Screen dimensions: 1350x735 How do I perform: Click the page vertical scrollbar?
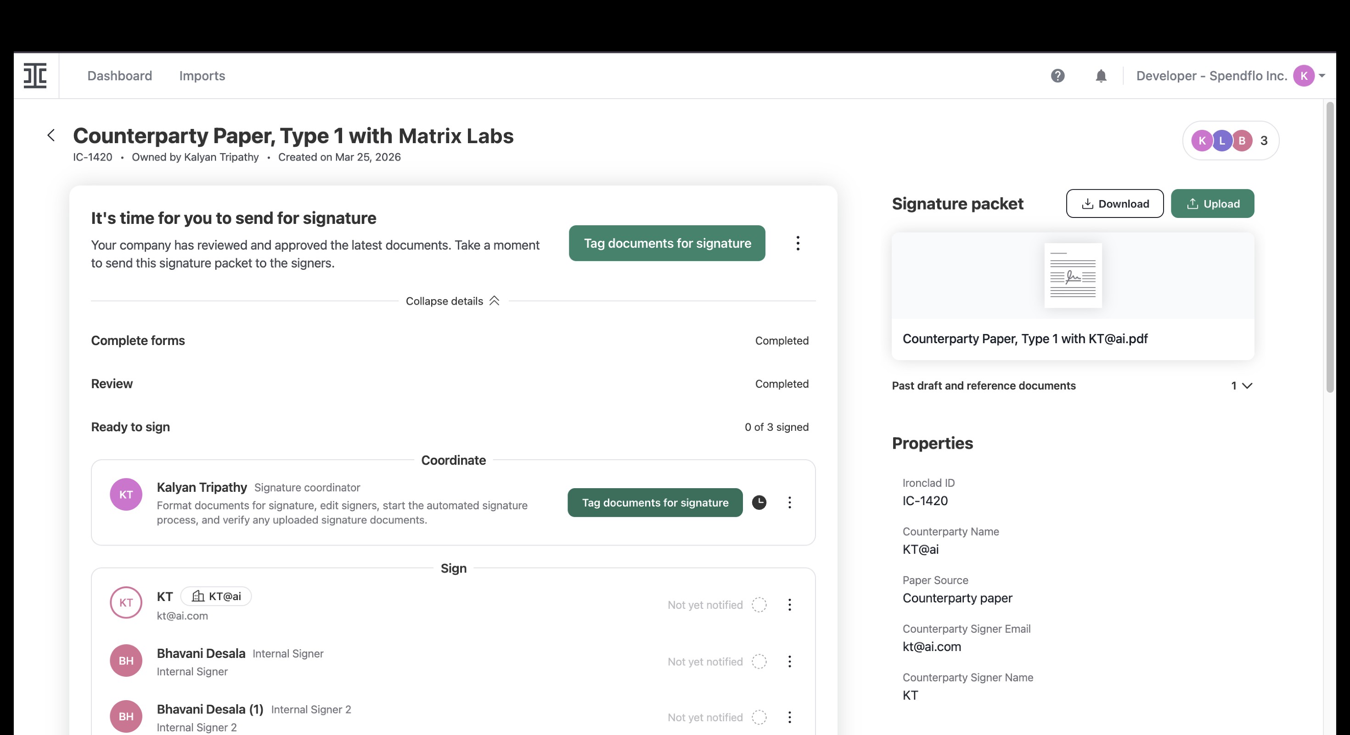click(1329, 248)
